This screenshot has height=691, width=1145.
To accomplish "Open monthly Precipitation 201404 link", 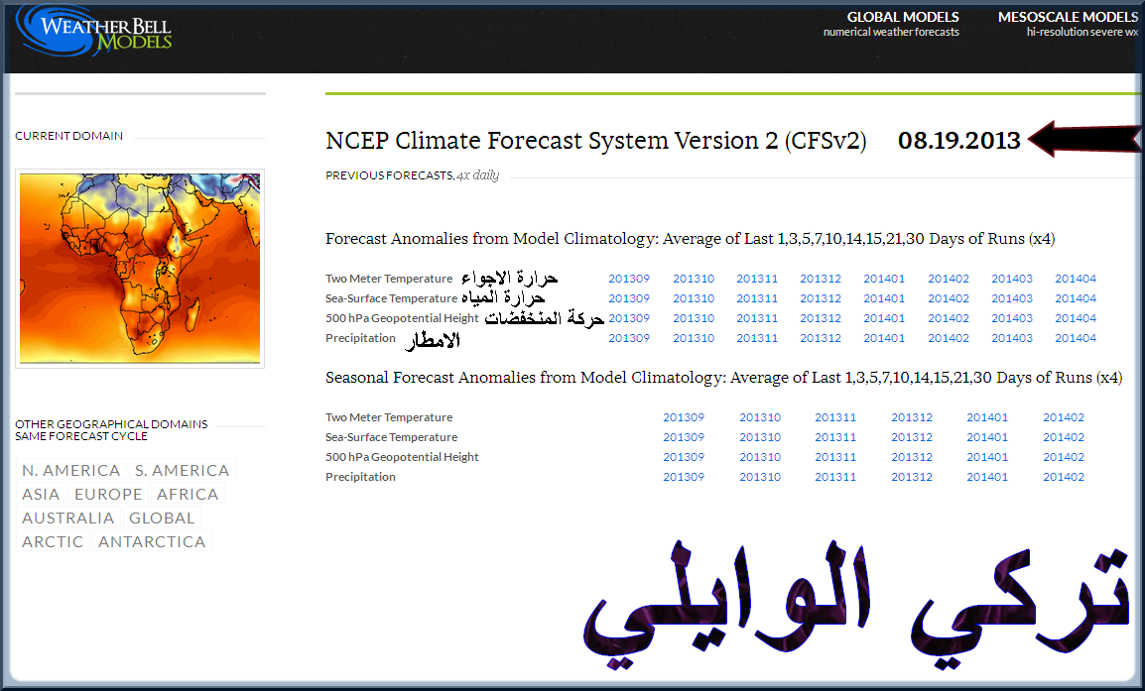I will 1076,338.
